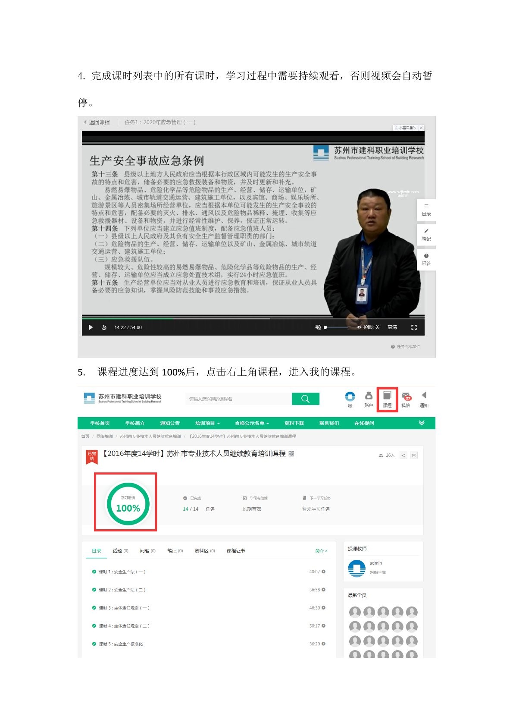Screen dimensions: 513x726
Task: Click play icon beside 50:17
Action: click(324, 626)
